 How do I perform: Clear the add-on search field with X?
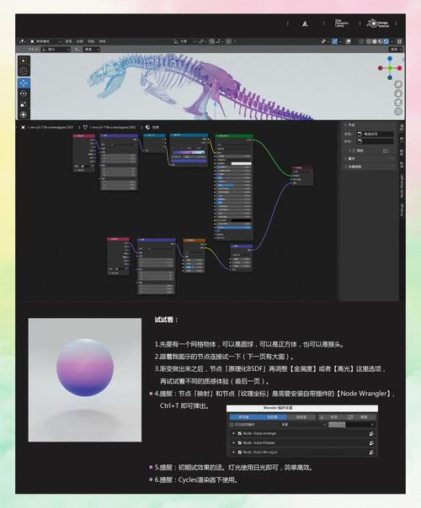(x=372, y=425)
